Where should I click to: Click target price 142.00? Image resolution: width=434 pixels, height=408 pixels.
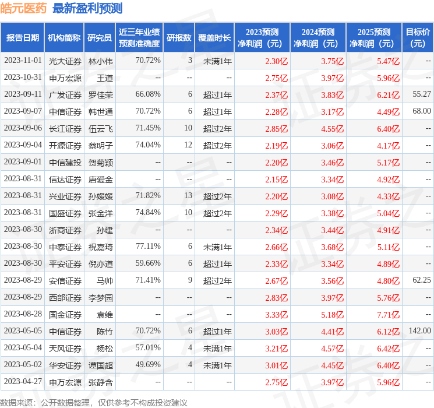pyautogui.click(x=420, y=330)
